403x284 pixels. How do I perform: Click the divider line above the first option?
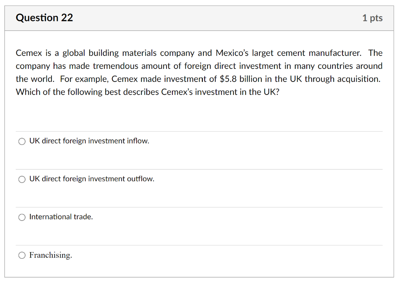(199, 131)
